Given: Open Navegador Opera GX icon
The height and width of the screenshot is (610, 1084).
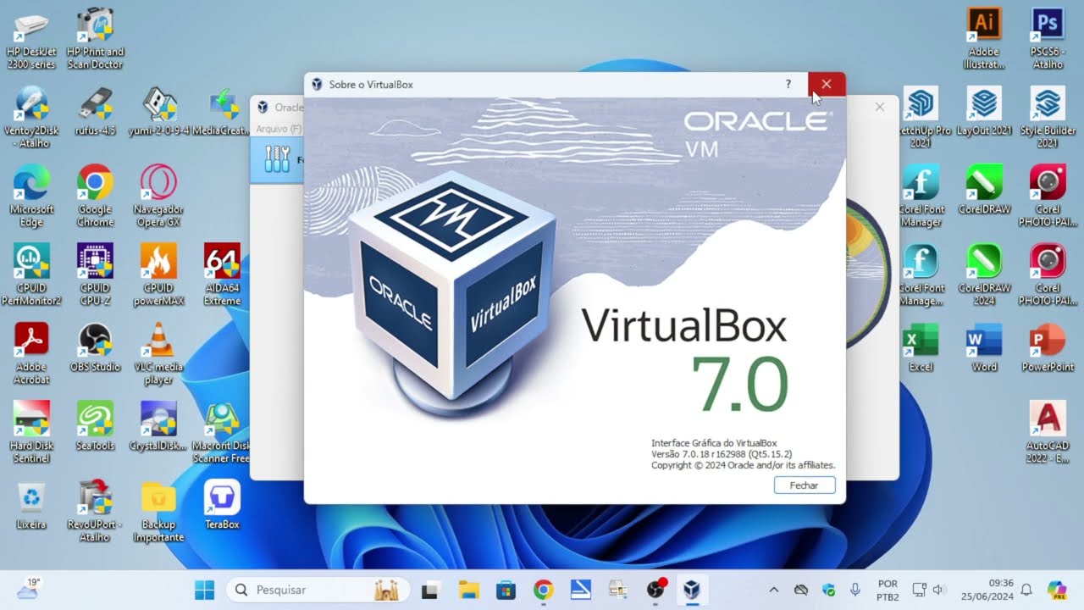Looking at the screenshot, I should (x=158, y=196).
